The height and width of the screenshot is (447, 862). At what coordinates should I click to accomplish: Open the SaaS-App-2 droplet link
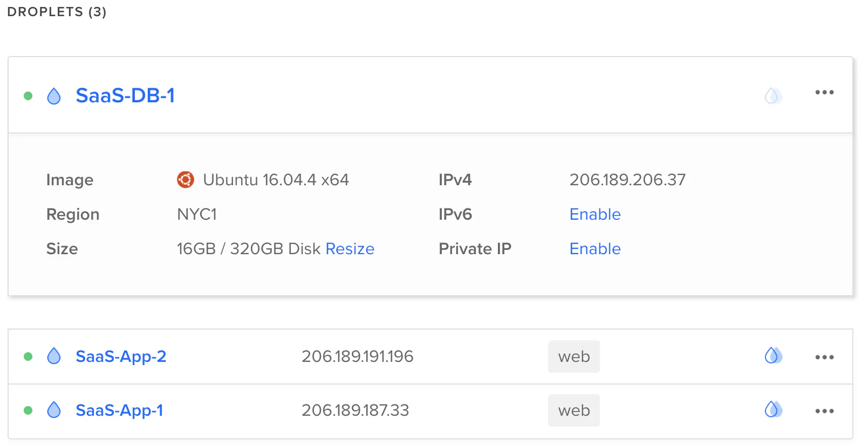tap(121, 357)
